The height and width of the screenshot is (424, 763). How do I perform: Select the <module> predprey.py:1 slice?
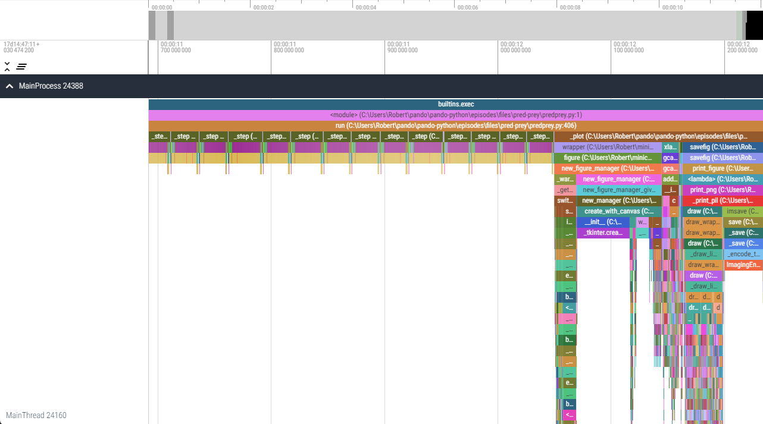tap(455, 115)
